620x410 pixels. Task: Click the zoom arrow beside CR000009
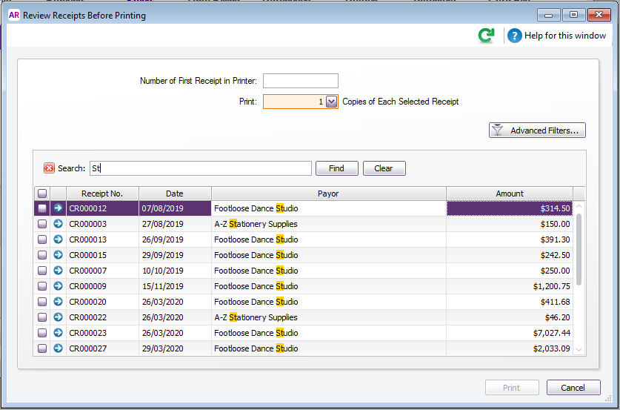point(58,286)
